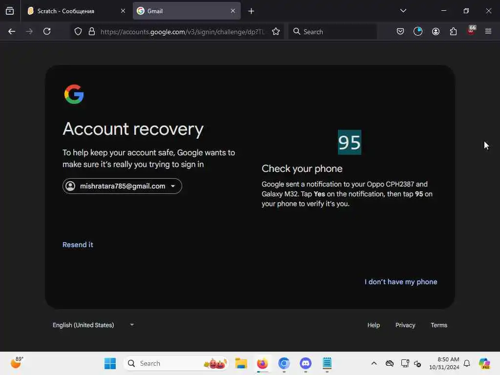Launch Copilot preview from taskbar
Image resolution: width=500 pixels, height=375 pixels.
[484, 363]
